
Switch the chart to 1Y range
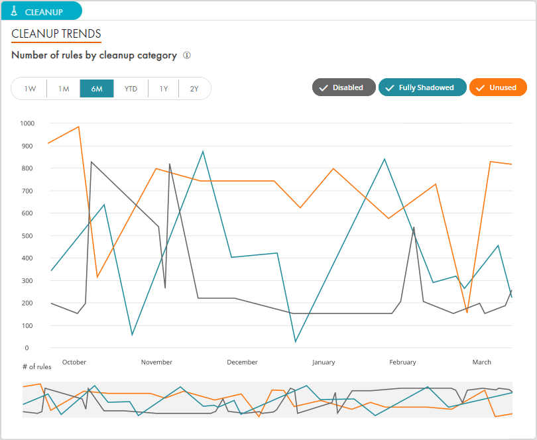(164, 89)
